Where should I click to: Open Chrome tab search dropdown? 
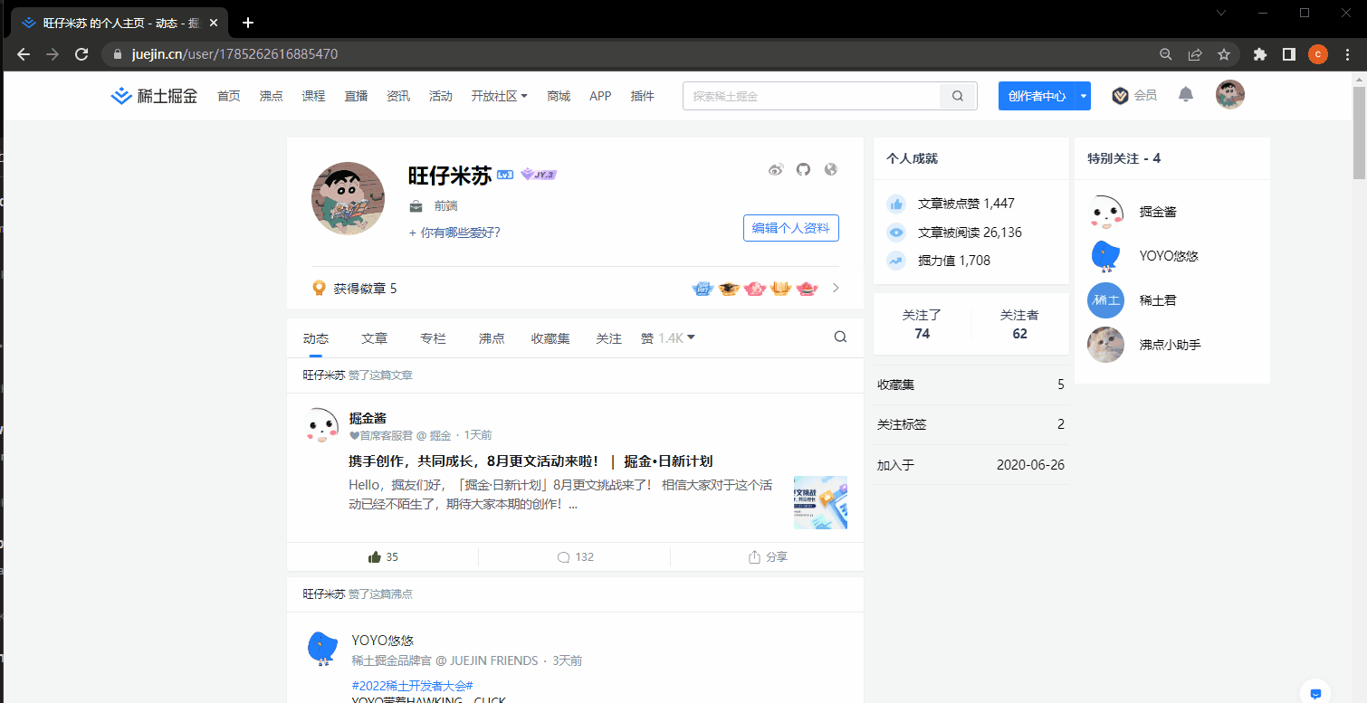1223,13
